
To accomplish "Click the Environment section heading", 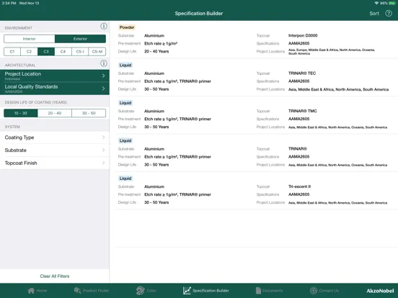I will pos(18,28).
